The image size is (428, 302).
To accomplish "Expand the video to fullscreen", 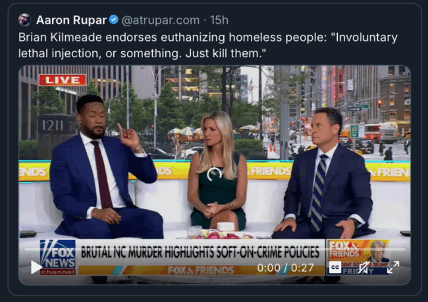I will click(x=393, y=267).
